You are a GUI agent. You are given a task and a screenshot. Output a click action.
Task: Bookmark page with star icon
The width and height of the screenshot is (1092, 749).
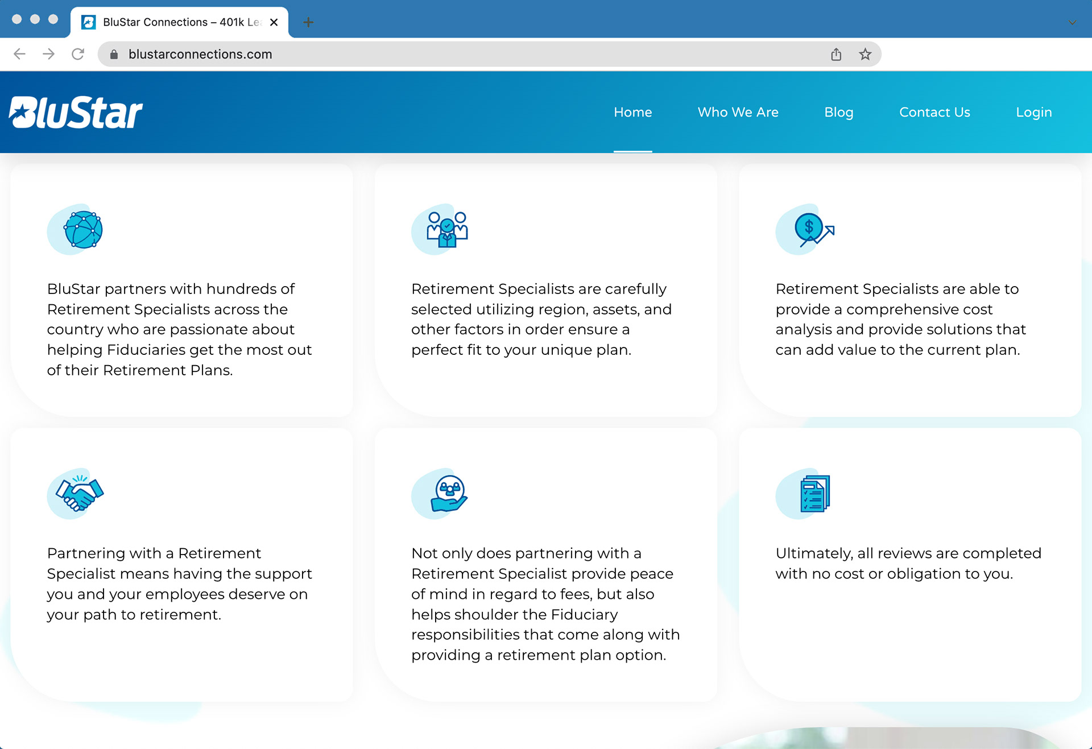tap(865, 55)
